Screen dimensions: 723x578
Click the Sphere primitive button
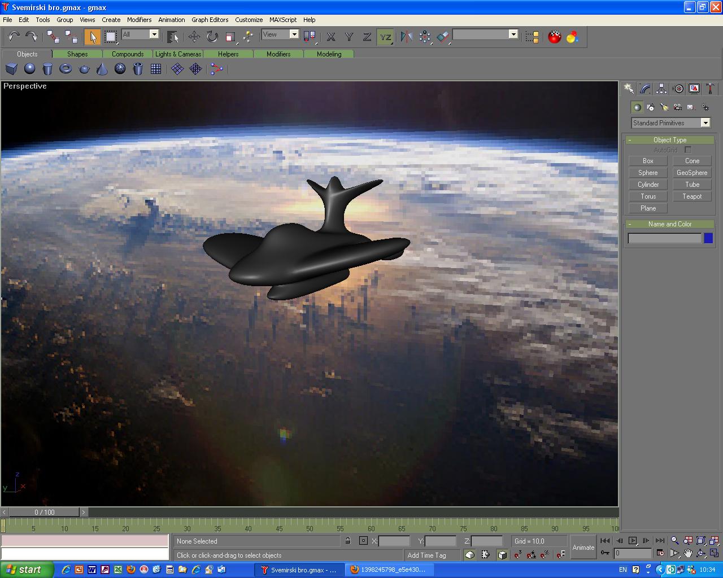coord(648,173)
